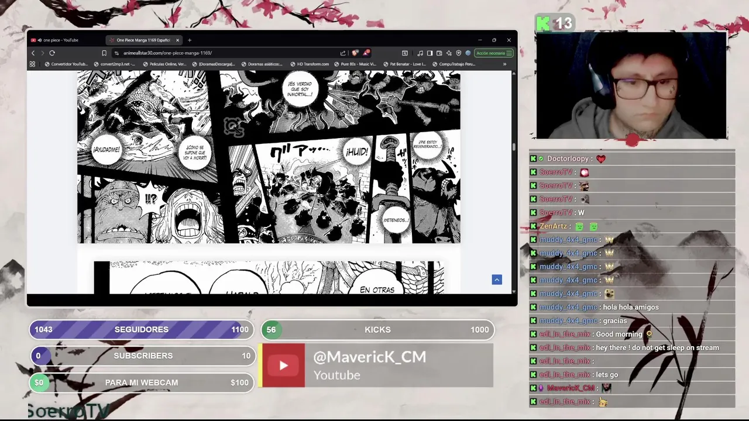Click the round blue toolbar icon beside the VPN shield
The image size is (749, 421).
coord(468,53)
